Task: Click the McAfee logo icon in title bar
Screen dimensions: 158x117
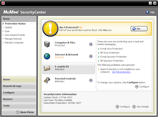Action: tap(3, 3)
